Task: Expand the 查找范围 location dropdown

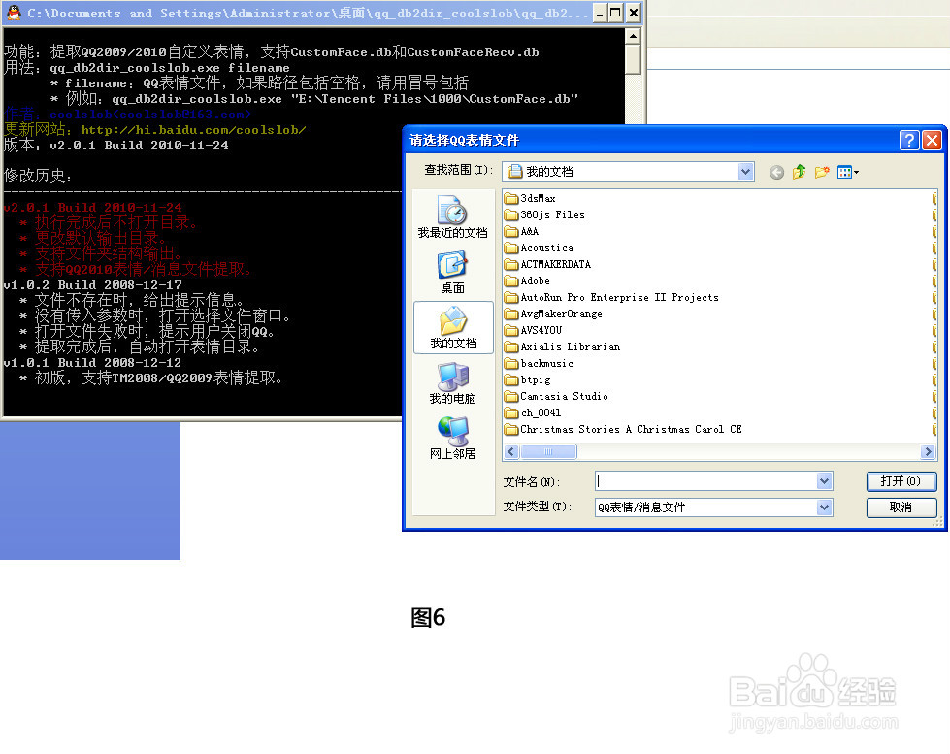Action: click(746, 172)
